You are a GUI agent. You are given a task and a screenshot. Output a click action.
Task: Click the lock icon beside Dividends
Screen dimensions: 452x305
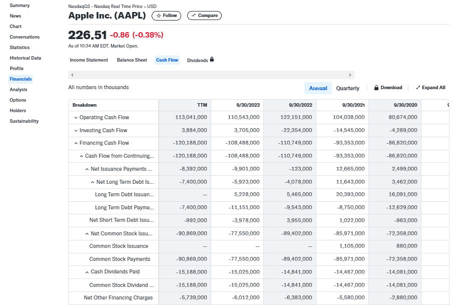click(x=212, y=60)
